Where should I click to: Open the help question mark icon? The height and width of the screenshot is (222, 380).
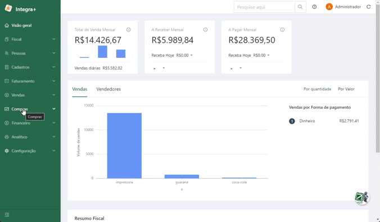[x=314, y=7]
